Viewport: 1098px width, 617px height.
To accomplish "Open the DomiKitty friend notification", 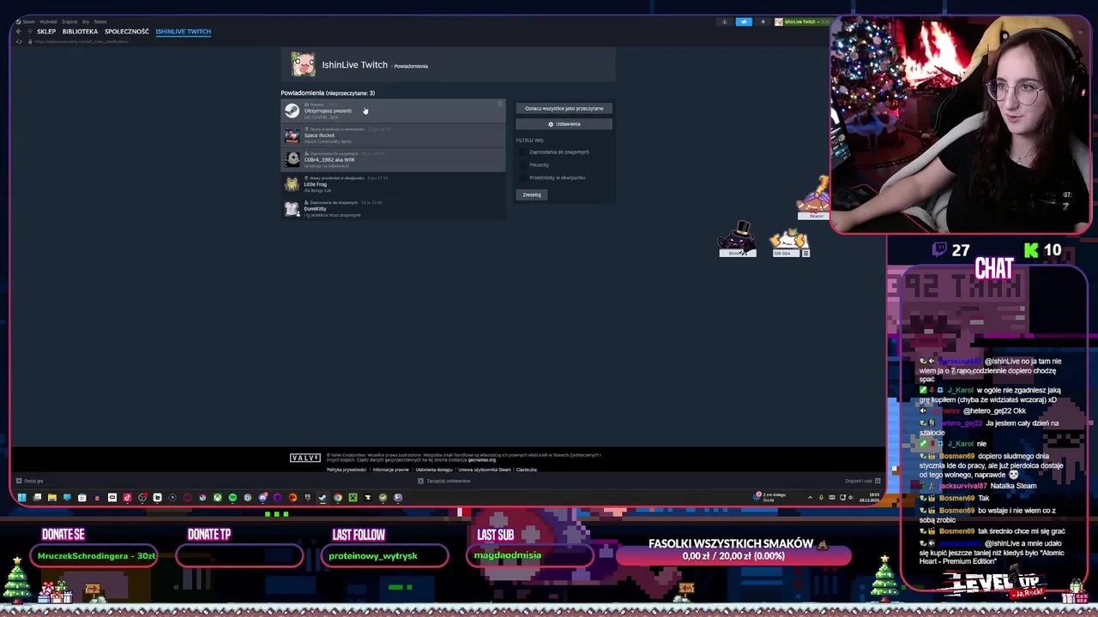I will click(393, 208).
